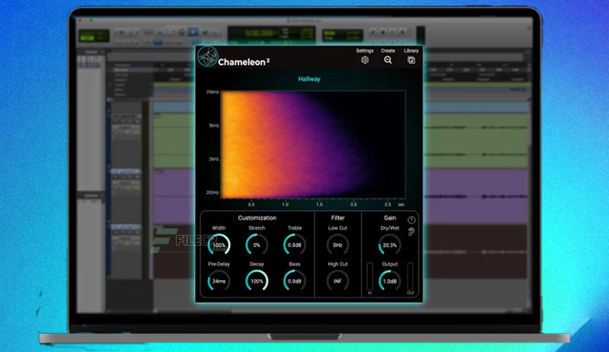Click the Pre-Delay knob
The width and height of the screenshot is (609, 352).
point(219,281)
